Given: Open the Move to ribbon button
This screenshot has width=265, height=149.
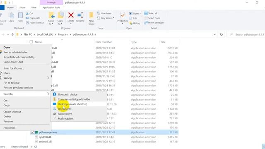Looking at the screenshot, I should pyautogui.click(x=51, y=19).
